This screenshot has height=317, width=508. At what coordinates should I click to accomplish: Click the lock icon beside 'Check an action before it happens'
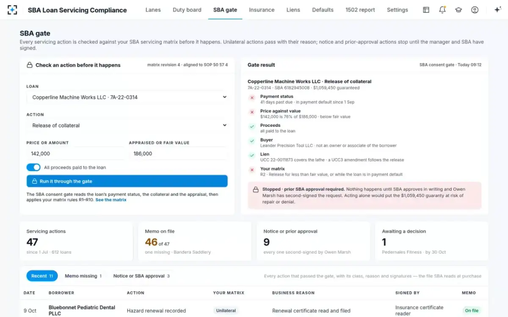pyautogui.click(x=30, y=65)
